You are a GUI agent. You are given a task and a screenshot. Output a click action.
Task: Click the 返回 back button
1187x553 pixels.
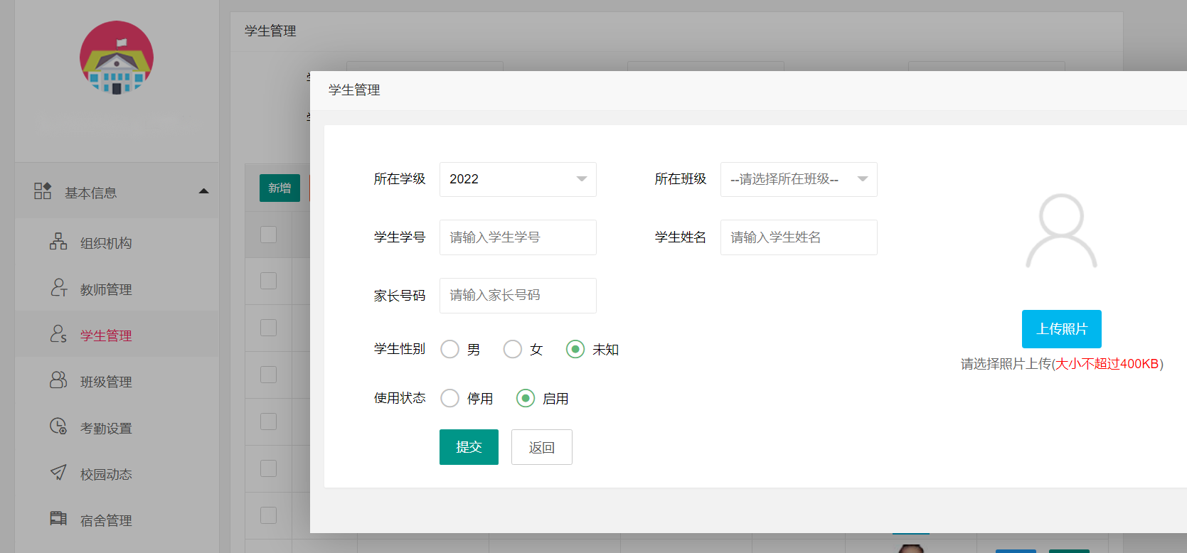tap(541, 447)
